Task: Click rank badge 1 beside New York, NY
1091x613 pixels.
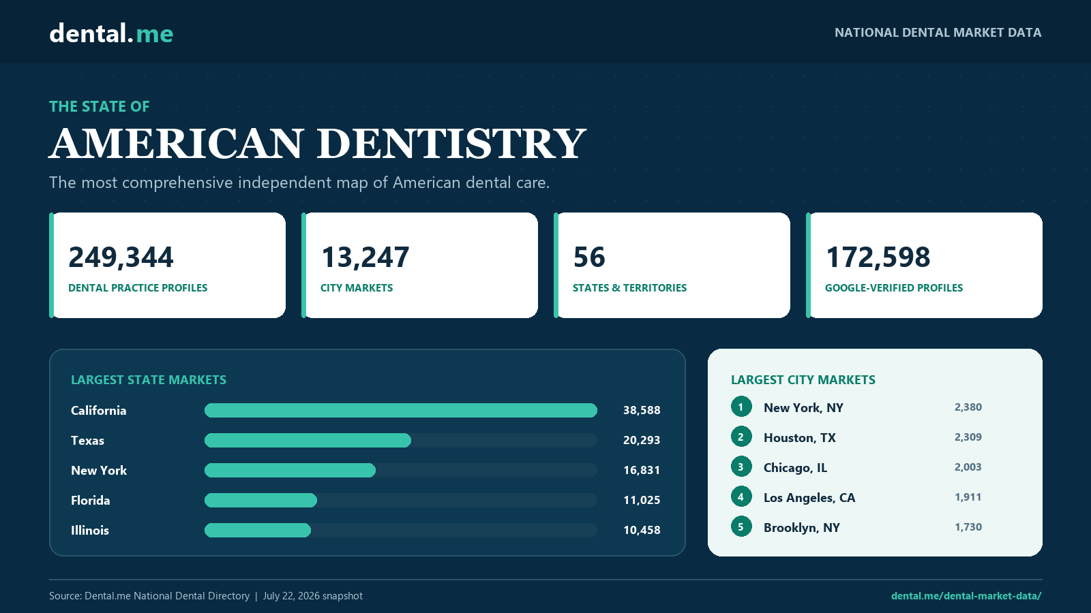Action: [741, 407]
